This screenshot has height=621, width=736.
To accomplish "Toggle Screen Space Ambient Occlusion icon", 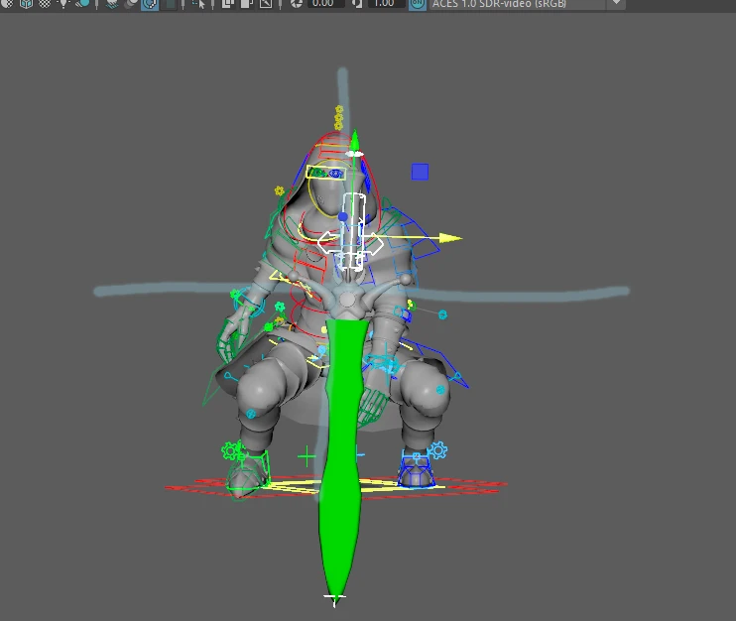I will 112,3.
